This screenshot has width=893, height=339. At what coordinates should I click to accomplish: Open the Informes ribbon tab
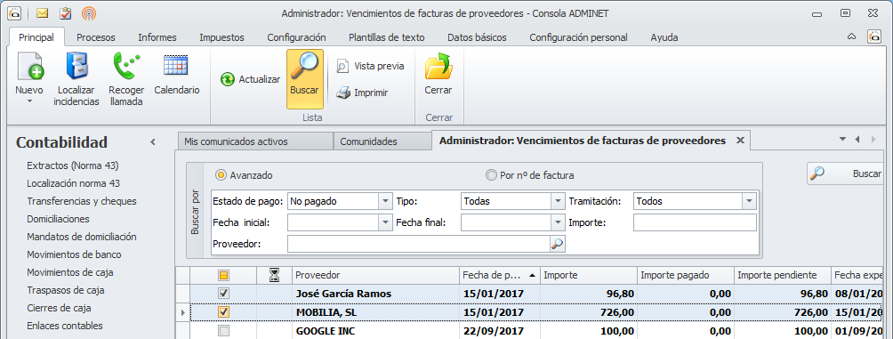157,37
